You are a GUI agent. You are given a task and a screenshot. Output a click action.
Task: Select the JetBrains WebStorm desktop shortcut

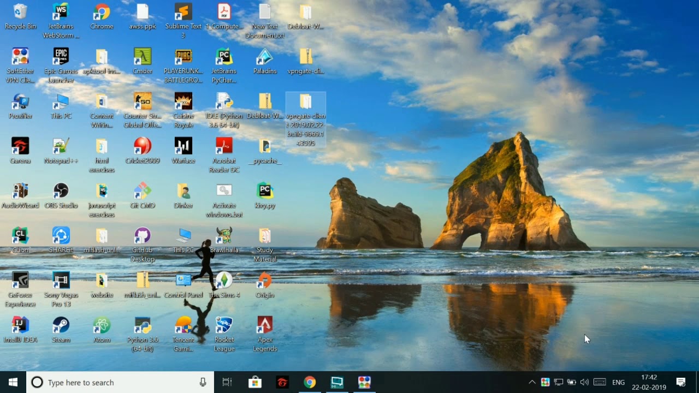61,21
